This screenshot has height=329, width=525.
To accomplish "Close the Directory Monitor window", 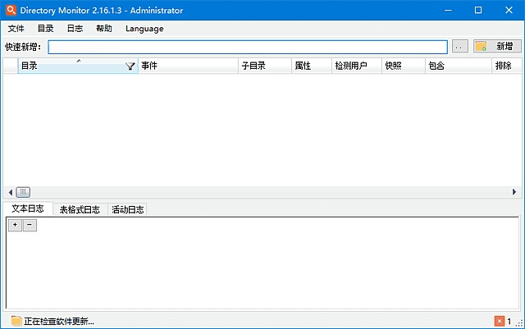I will (509, 11).
